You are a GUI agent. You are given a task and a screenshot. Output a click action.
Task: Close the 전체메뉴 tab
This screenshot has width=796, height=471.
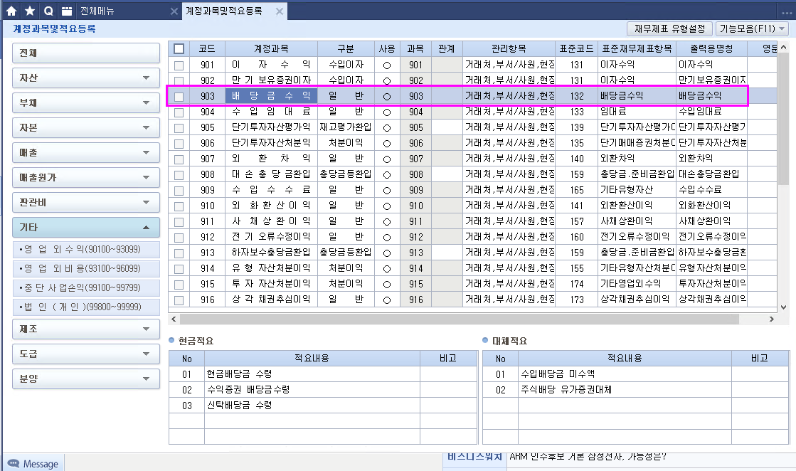174,11
